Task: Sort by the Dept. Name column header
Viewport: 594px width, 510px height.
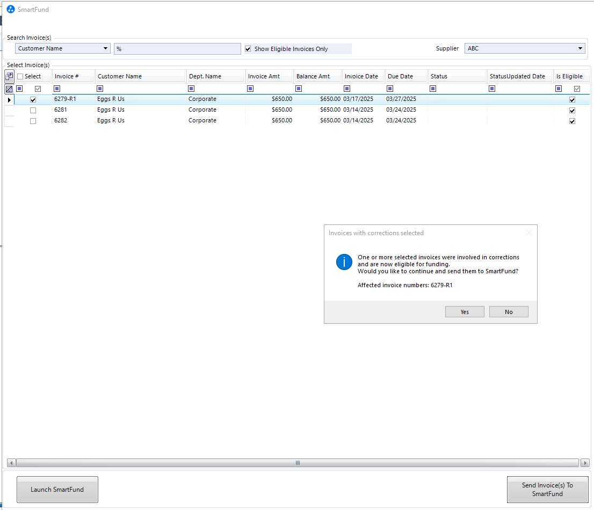Action: (215, 76)
